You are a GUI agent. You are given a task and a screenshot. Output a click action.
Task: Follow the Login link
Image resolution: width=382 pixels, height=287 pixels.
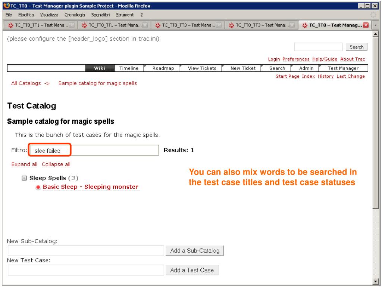tap(274, 59)
